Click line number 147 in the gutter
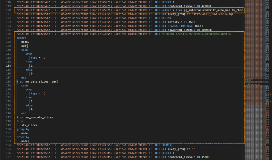272x160 pixels. coord(8,117)
